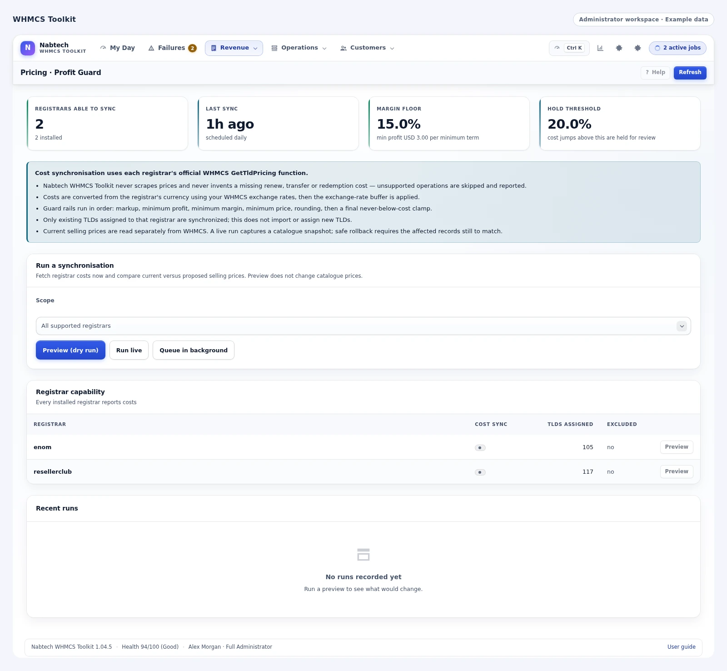Click Alex Morgan · Full Administrator in the footer
The height and width of the screenshot is (671, 727).
pos(230,647)
